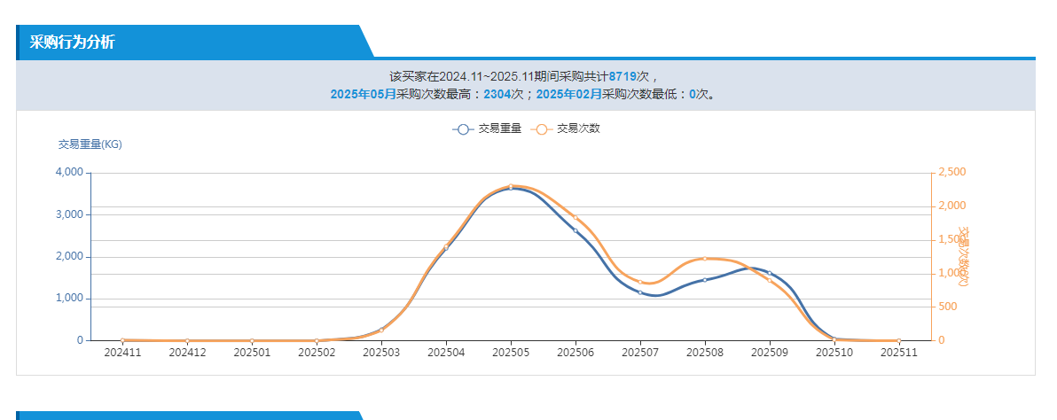Click the 202511 x-axis month label

tap(898, 353)
